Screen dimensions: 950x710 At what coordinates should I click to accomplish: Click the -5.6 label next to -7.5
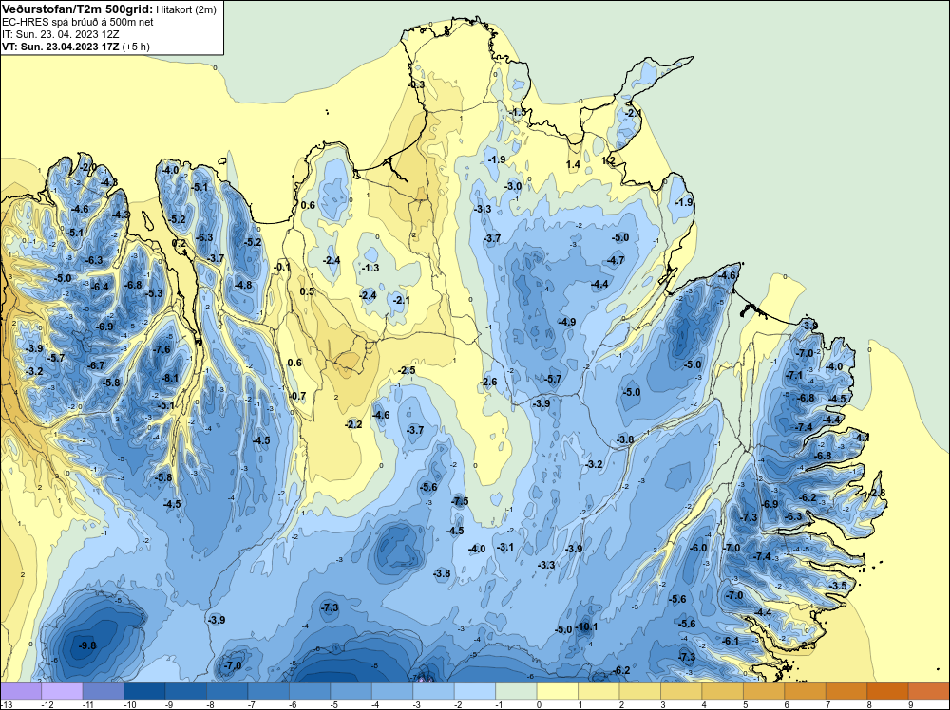click(x=429, y=487)
